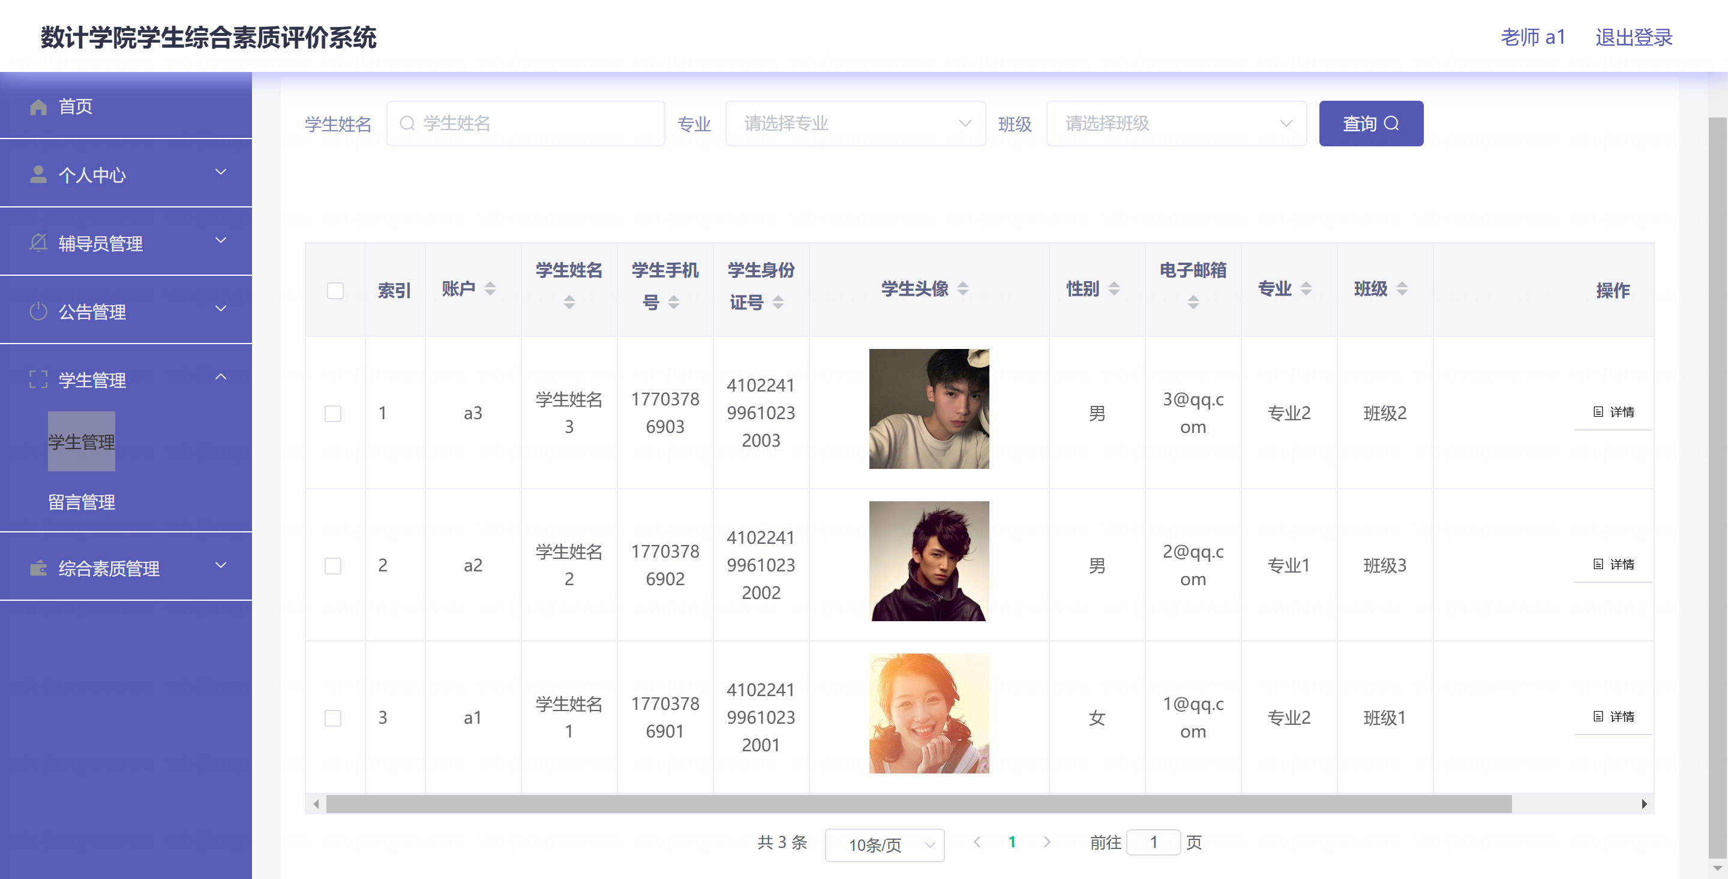Click email cell 3@qq.com
The image size is (1728, 879).
coord(1193,413)
